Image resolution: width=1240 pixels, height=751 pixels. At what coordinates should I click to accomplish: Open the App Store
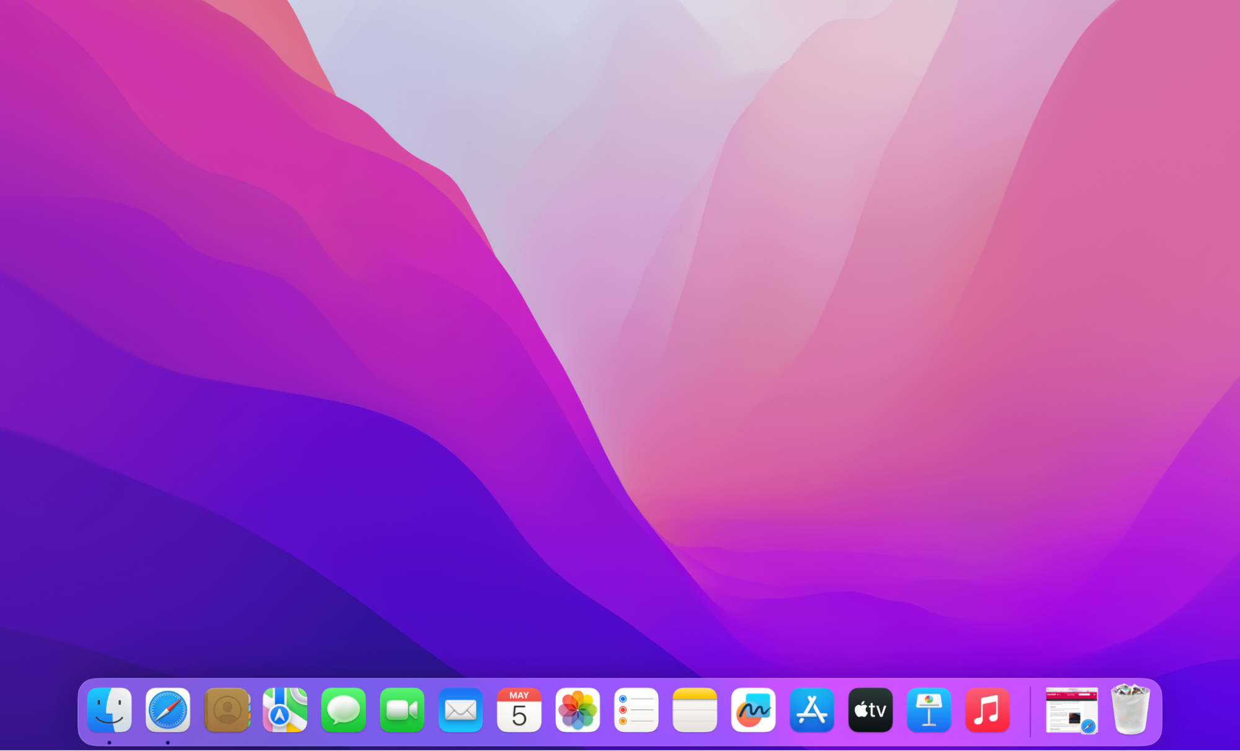pyautogui.click(x=811, y=710)
